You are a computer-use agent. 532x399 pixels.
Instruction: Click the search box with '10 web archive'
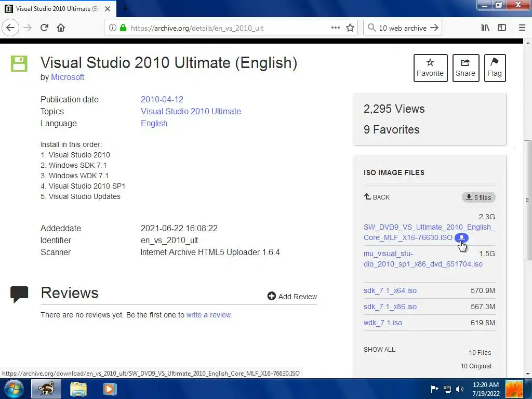(403, 28)
